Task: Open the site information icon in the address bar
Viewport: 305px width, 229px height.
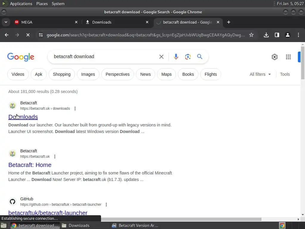Action: pos(41,35)
